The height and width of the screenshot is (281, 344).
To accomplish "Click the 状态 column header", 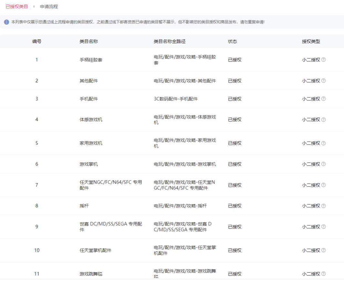I will pyautogui.click(x=232, y=42).
